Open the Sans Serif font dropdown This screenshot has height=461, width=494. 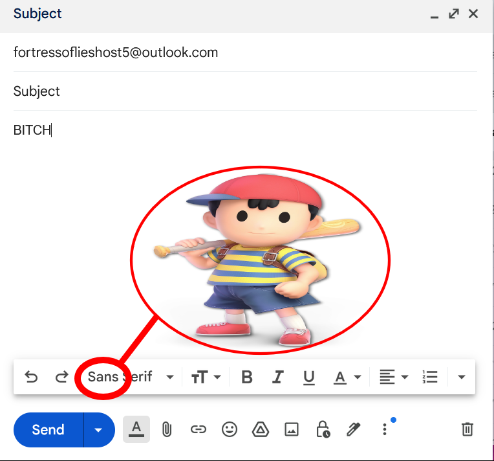click(130, 377)
